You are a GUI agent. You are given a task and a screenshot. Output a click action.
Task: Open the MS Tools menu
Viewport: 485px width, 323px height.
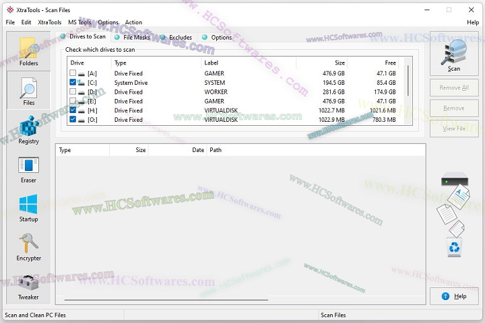[79, 22]
